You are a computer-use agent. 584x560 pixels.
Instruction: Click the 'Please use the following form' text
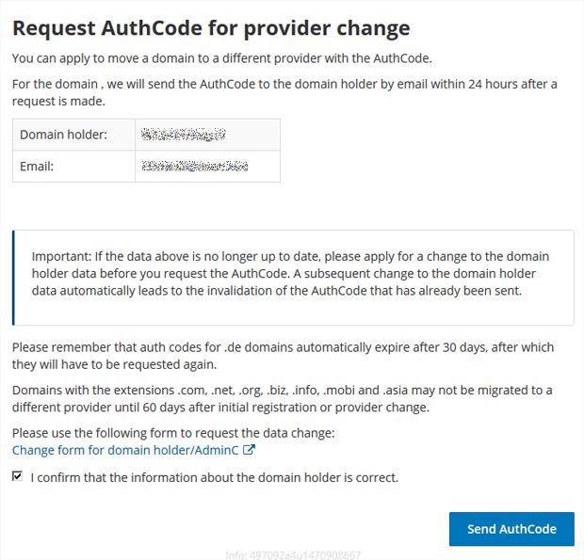point(173,433)
